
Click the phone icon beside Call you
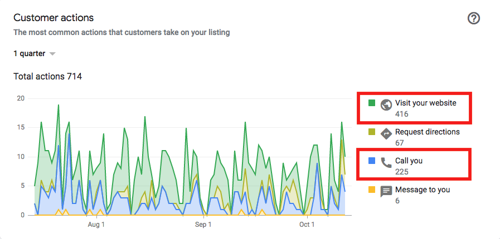[x=386, y=163]
